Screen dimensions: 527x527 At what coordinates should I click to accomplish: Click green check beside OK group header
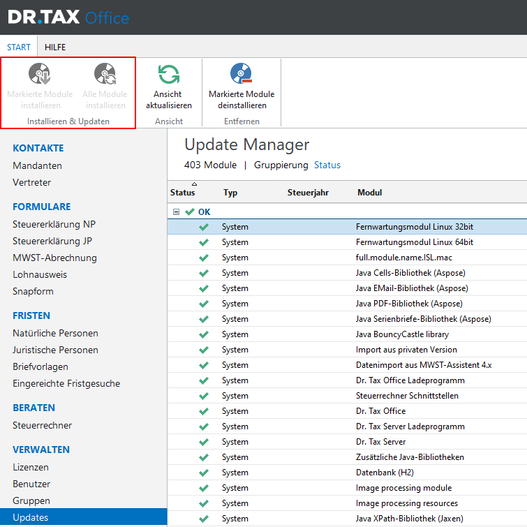[190, 211]
